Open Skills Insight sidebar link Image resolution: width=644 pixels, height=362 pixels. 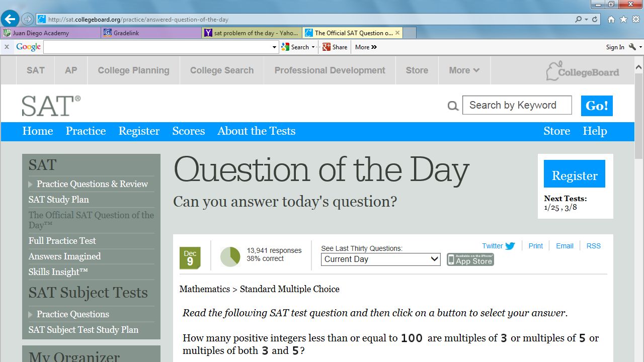tap(58, 272)
